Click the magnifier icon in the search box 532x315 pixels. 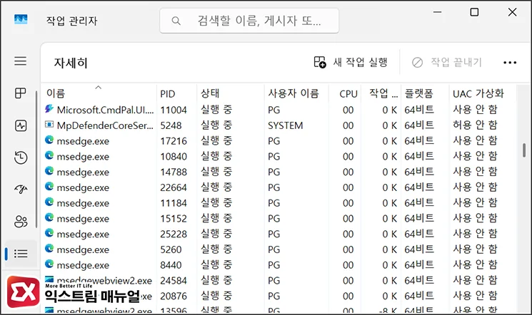pyautogui.click(x=176, y=21)
